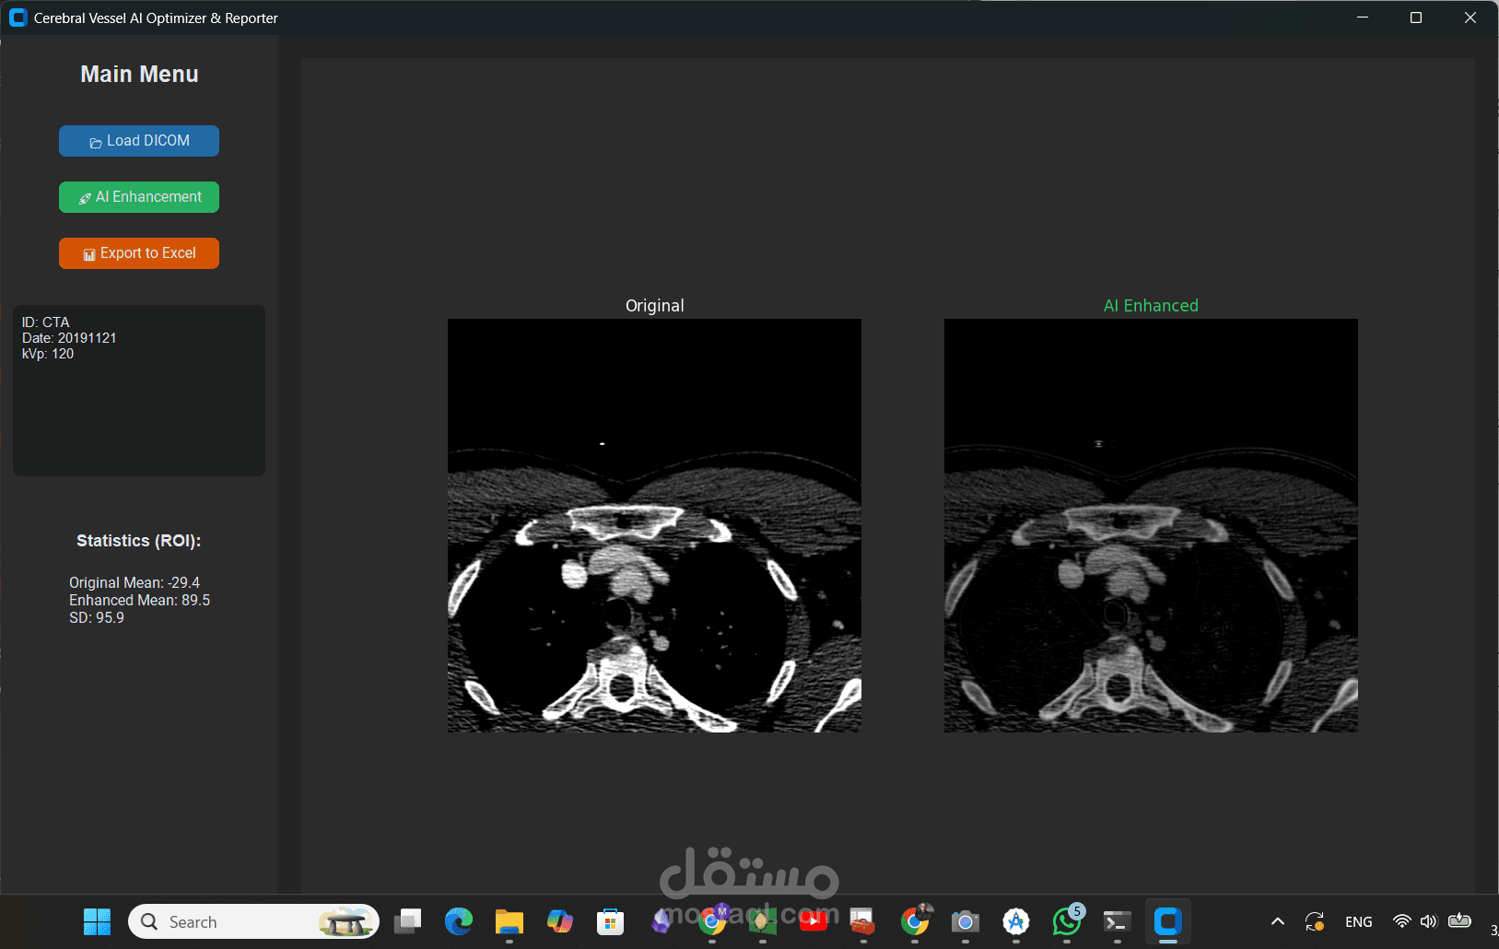Open Task View on the taskbar
This screenshot has width=1499, height=949.
click(407, 921)
